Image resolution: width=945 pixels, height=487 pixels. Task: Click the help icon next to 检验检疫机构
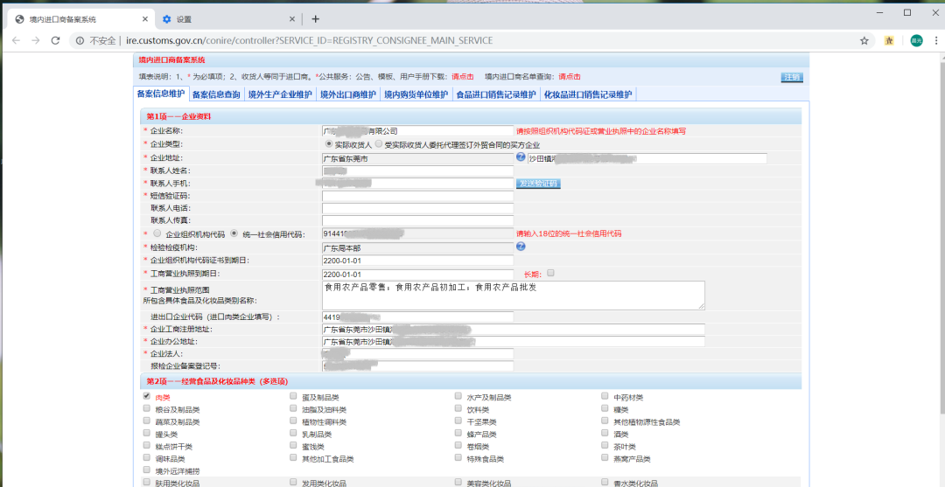point(520,247)
